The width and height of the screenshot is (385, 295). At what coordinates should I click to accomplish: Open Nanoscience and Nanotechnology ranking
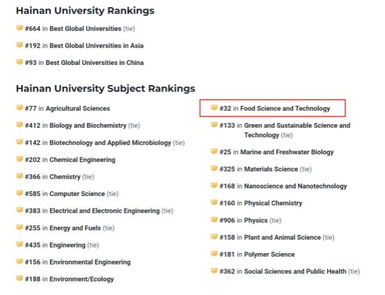[296, 186]
